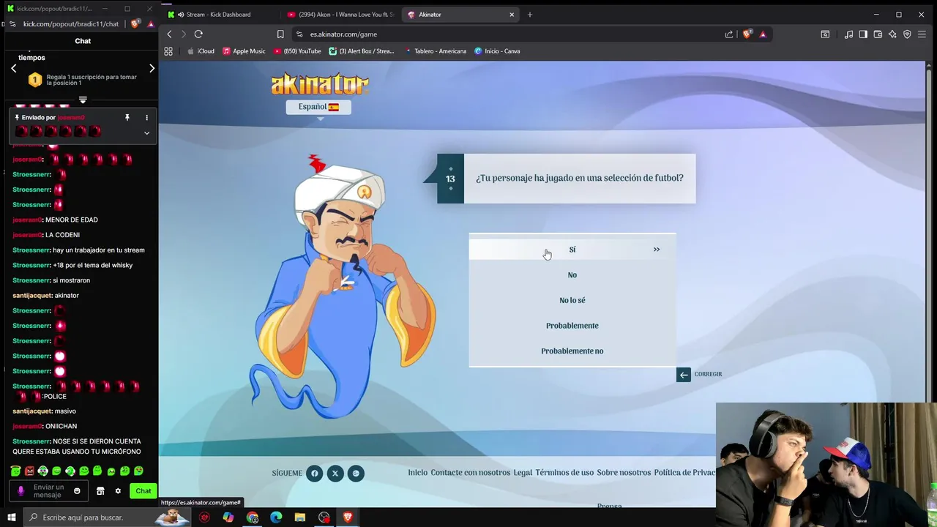Open the Legal footer link
The width and height of the screenshot is (937, 527).
pos(523,473)
